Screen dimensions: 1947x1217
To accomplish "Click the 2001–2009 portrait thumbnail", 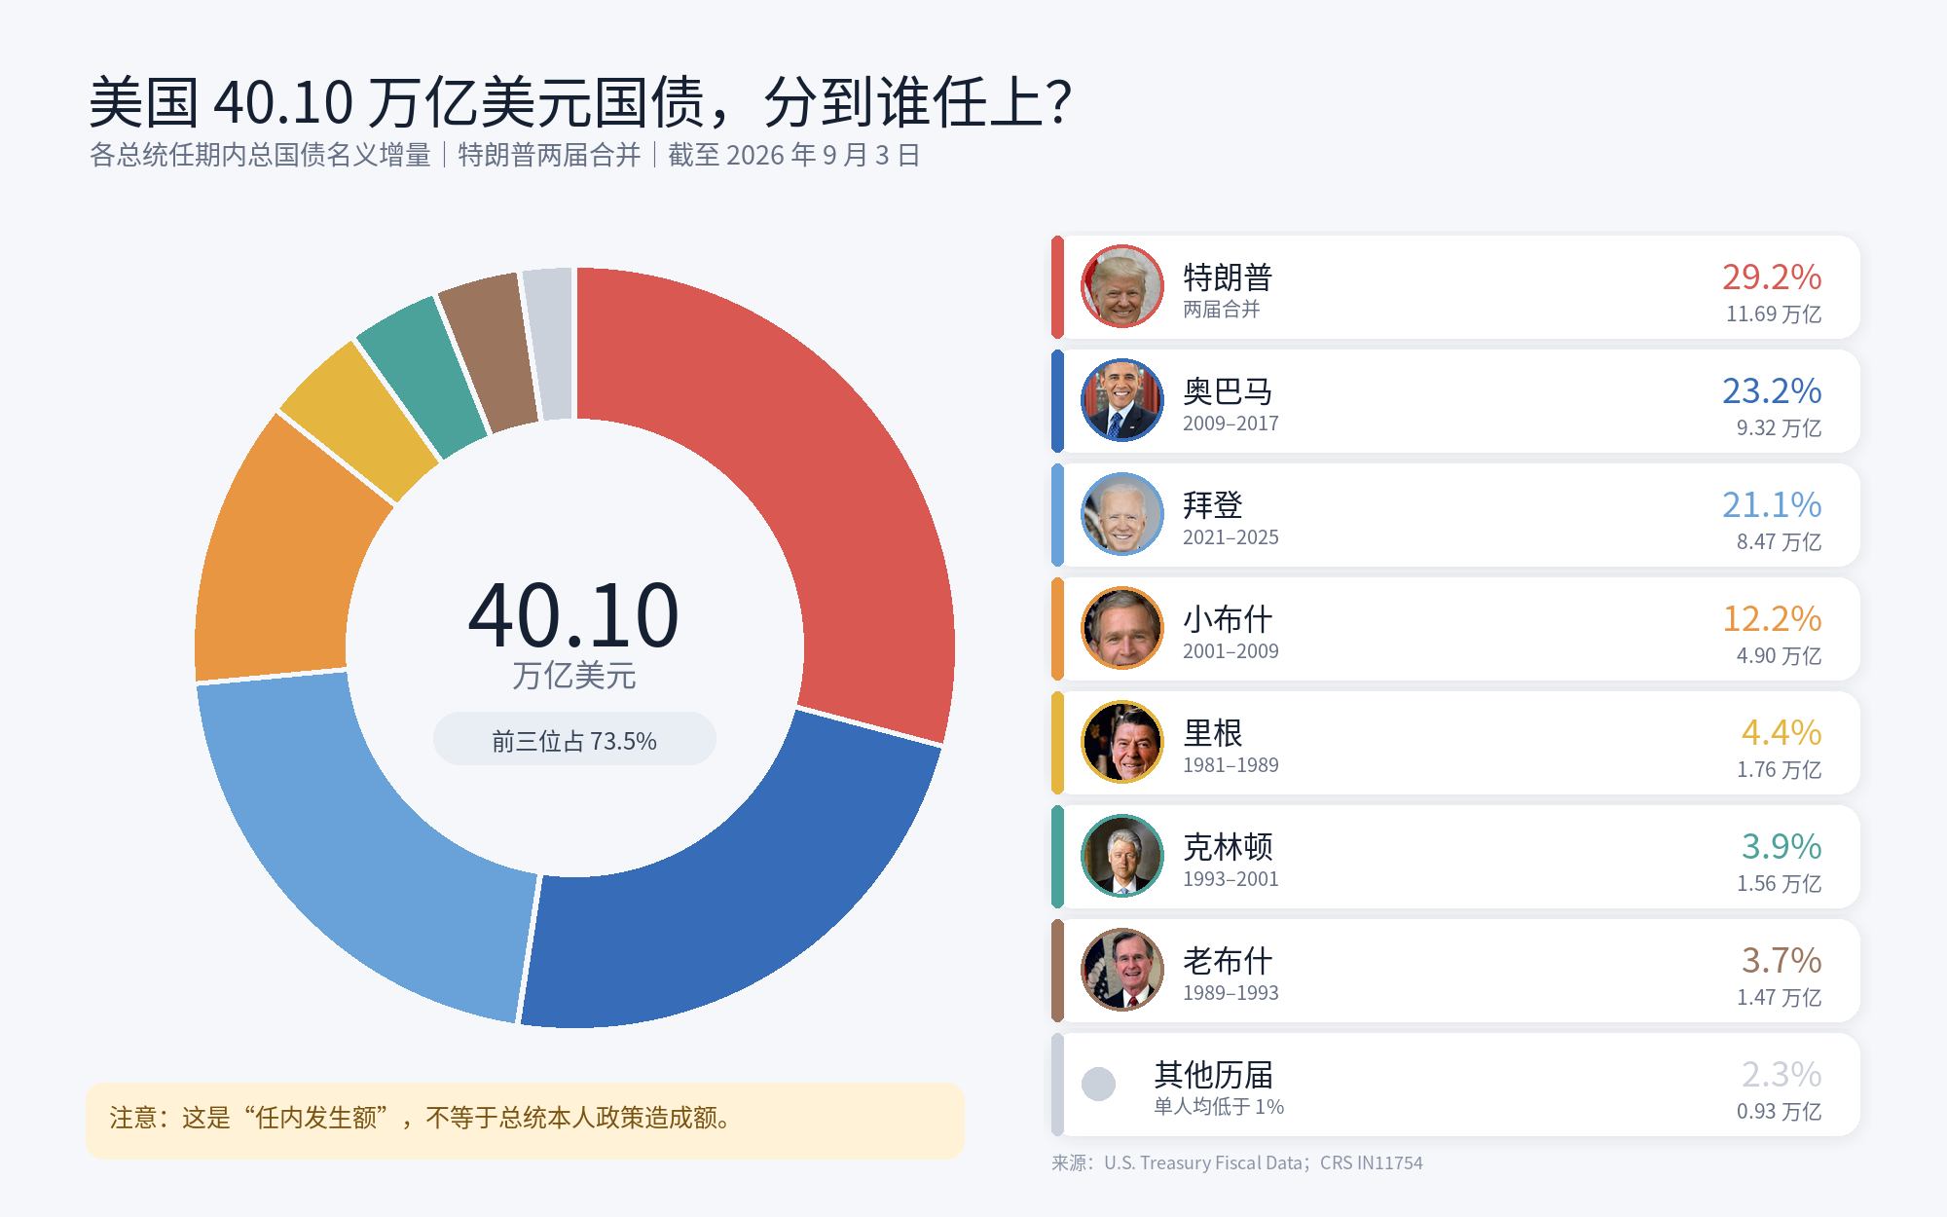I will coord(1122,628).
